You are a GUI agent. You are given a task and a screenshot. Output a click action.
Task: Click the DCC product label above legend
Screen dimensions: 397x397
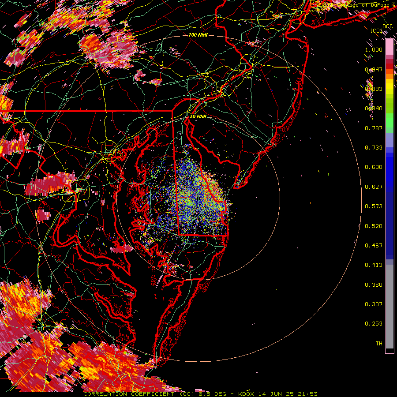(x=388, y=26)
